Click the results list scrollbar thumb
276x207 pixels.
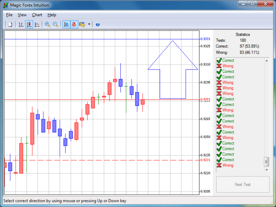click(266, 162)
